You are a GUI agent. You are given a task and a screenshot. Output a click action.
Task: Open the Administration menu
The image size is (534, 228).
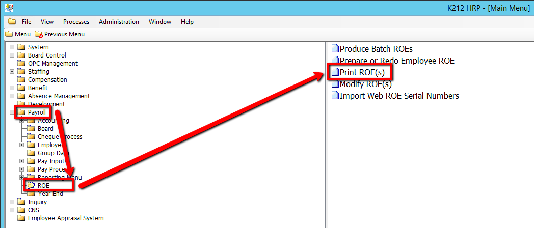tap(119, 22)
